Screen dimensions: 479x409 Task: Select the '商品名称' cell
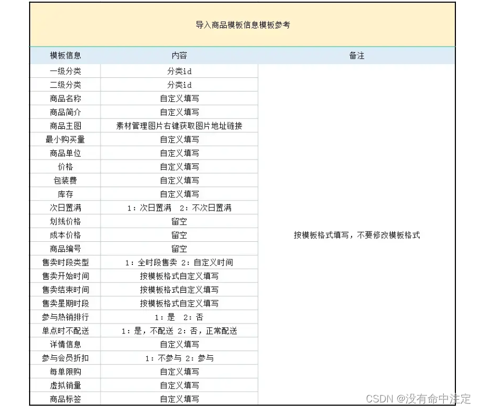pos(65,99)
